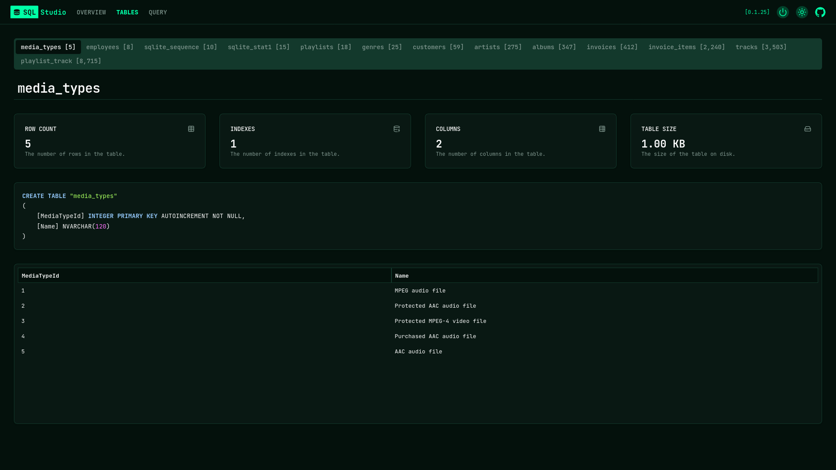Click the Table Size disk icon
This screenshot has height=470, width=836.
point(808,129)
